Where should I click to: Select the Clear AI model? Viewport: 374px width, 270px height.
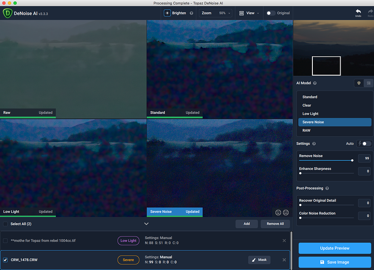coord(335,106)
